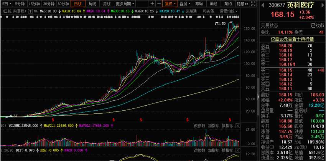Go to previous stock with left arrow
This screenshot has width=326, height=161.
tap(263, 5)
